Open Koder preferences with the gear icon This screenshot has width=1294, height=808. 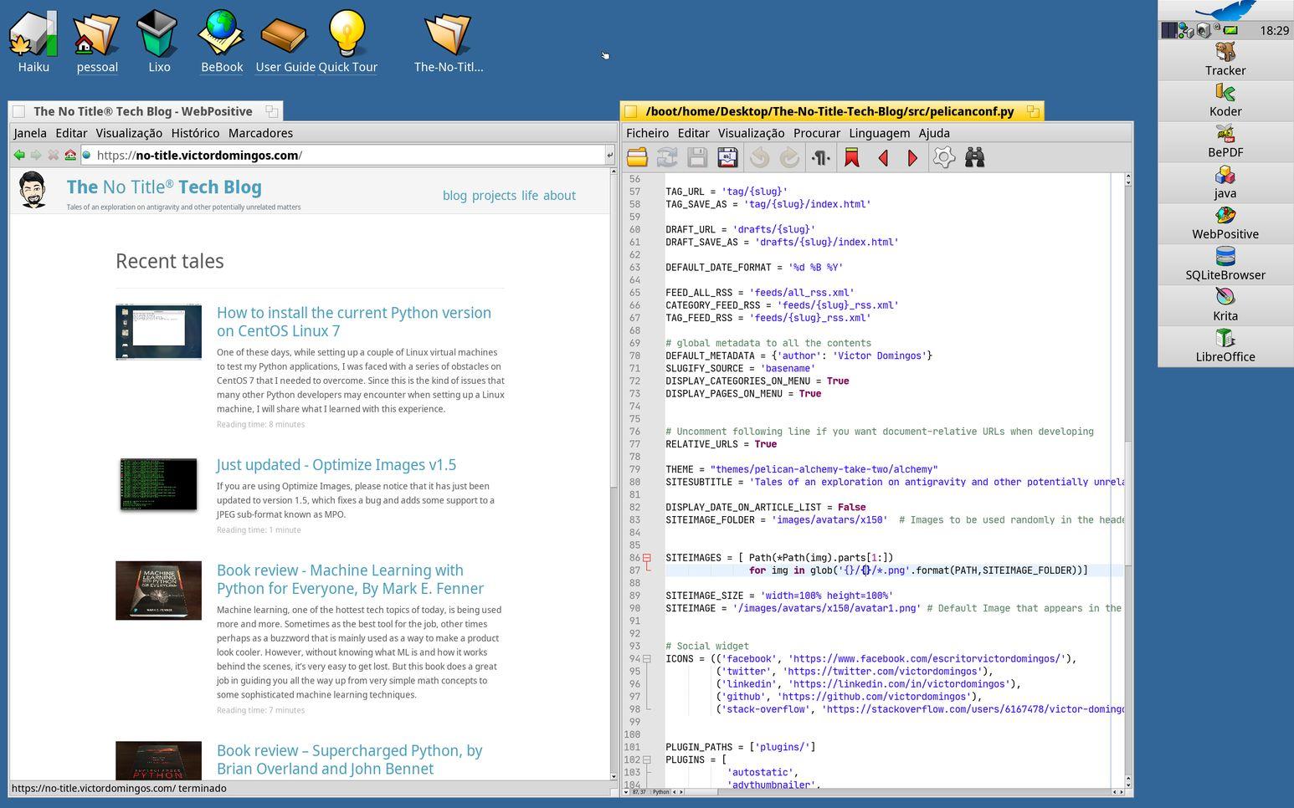pos(943,157)
